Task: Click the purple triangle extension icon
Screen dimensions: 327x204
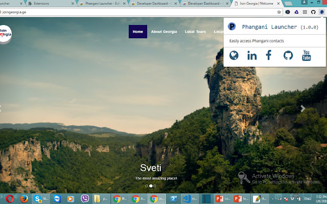Action: 296,12
